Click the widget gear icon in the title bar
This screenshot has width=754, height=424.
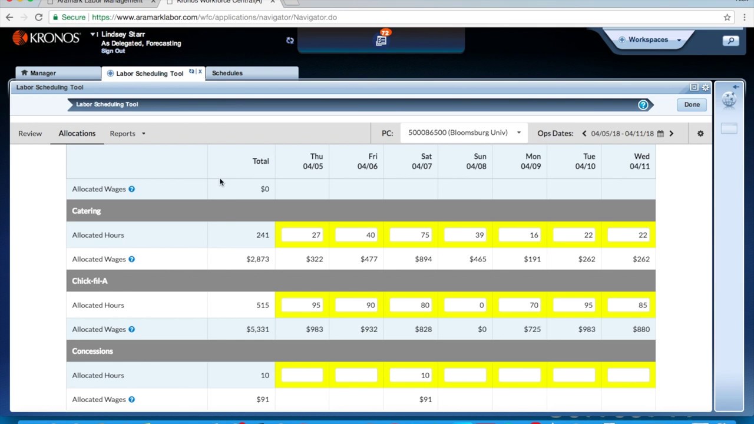pyautogui.click(x=706, y=87)
